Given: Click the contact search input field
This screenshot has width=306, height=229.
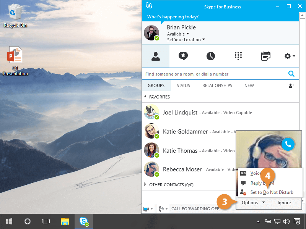Looking at the screenshot, I should pyautogui.click(x=214, y=74).
